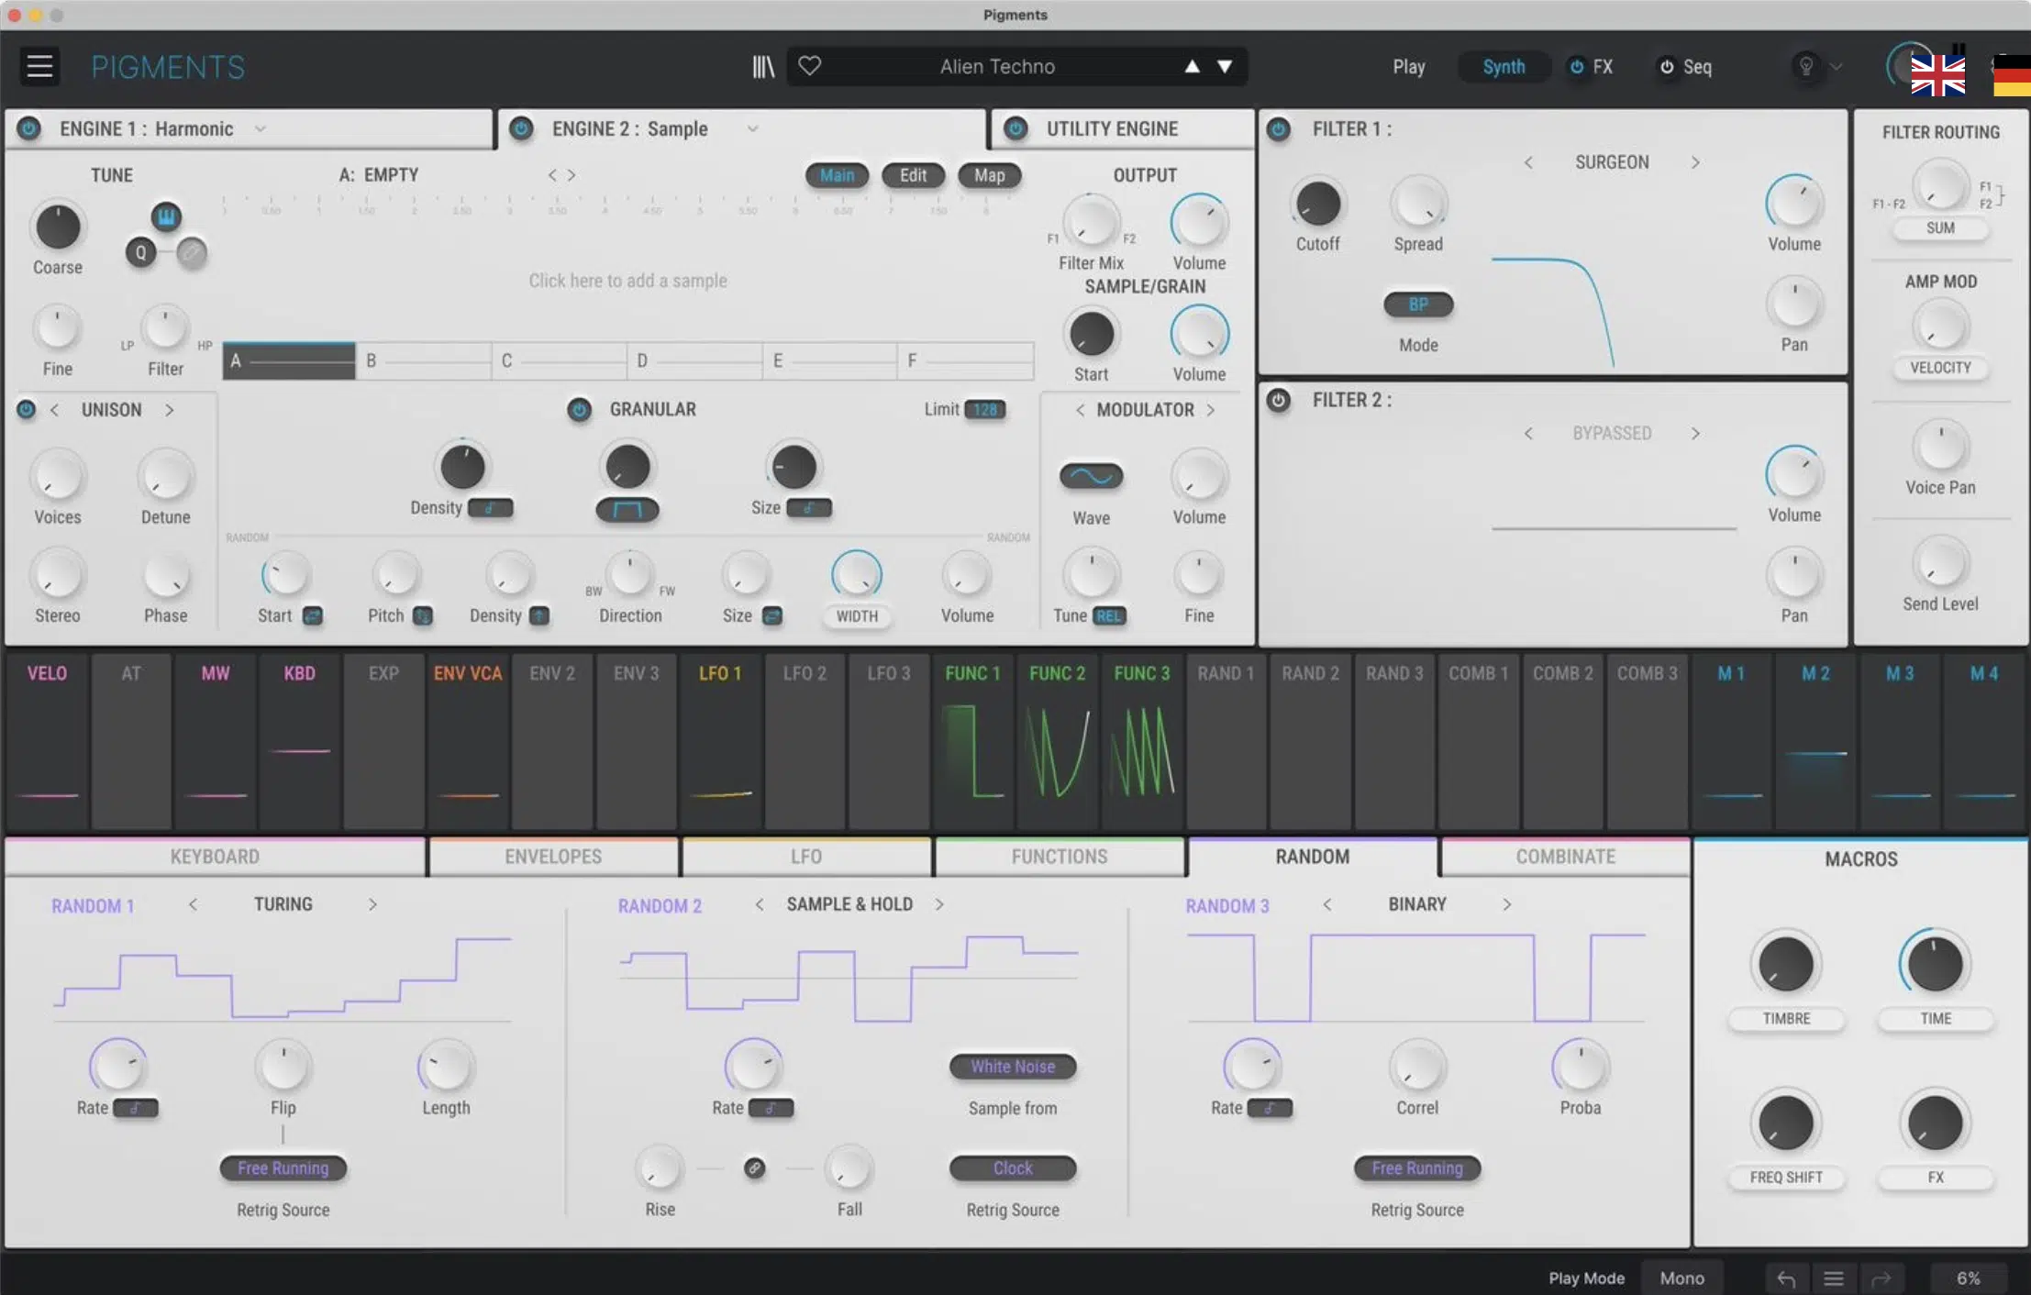Click the Map sample button
The width and height of the screenshot is (2031, 1295).
(x=989, y=175)
